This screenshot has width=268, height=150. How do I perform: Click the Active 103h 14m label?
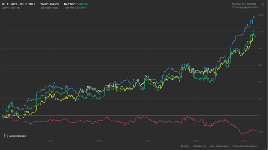click(11, 8)
